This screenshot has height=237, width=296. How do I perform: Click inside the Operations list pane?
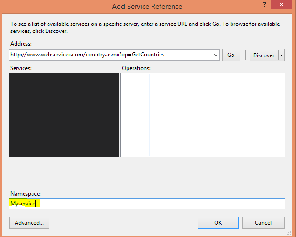click(203, 115)
